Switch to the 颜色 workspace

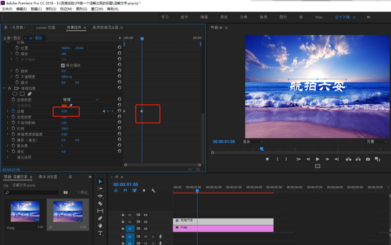click(x=224, y=17)
